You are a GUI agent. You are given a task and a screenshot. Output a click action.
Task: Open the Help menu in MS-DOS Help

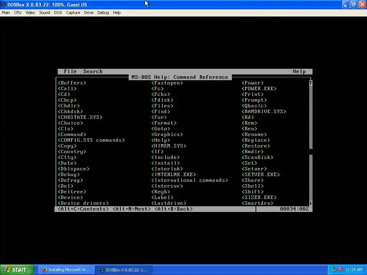pyautogui.click(x=299, y=71)
